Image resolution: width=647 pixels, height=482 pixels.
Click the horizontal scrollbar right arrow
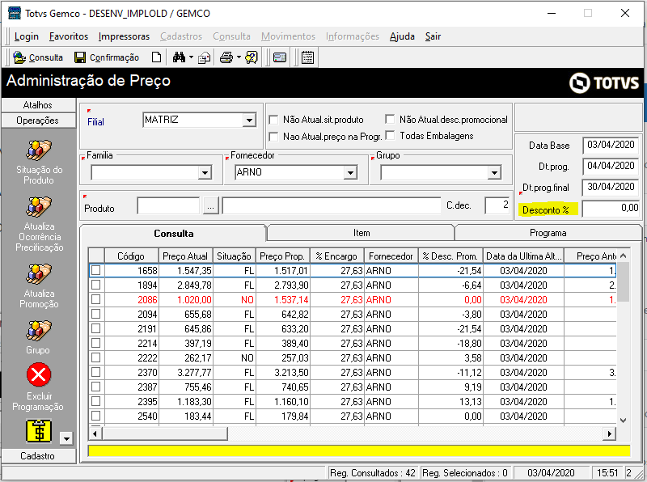(610, 433)
